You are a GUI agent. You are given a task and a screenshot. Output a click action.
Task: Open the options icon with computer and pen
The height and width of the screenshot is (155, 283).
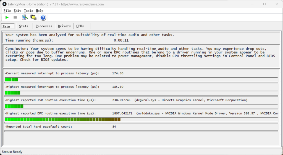(x=25, y=18)
